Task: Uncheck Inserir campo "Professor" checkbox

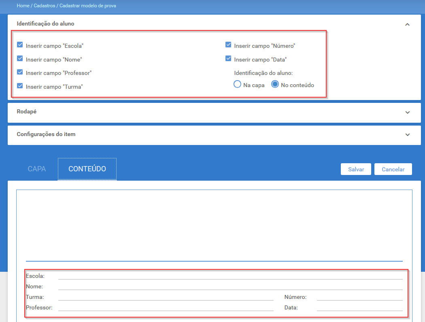Action: tap(20, 72)
